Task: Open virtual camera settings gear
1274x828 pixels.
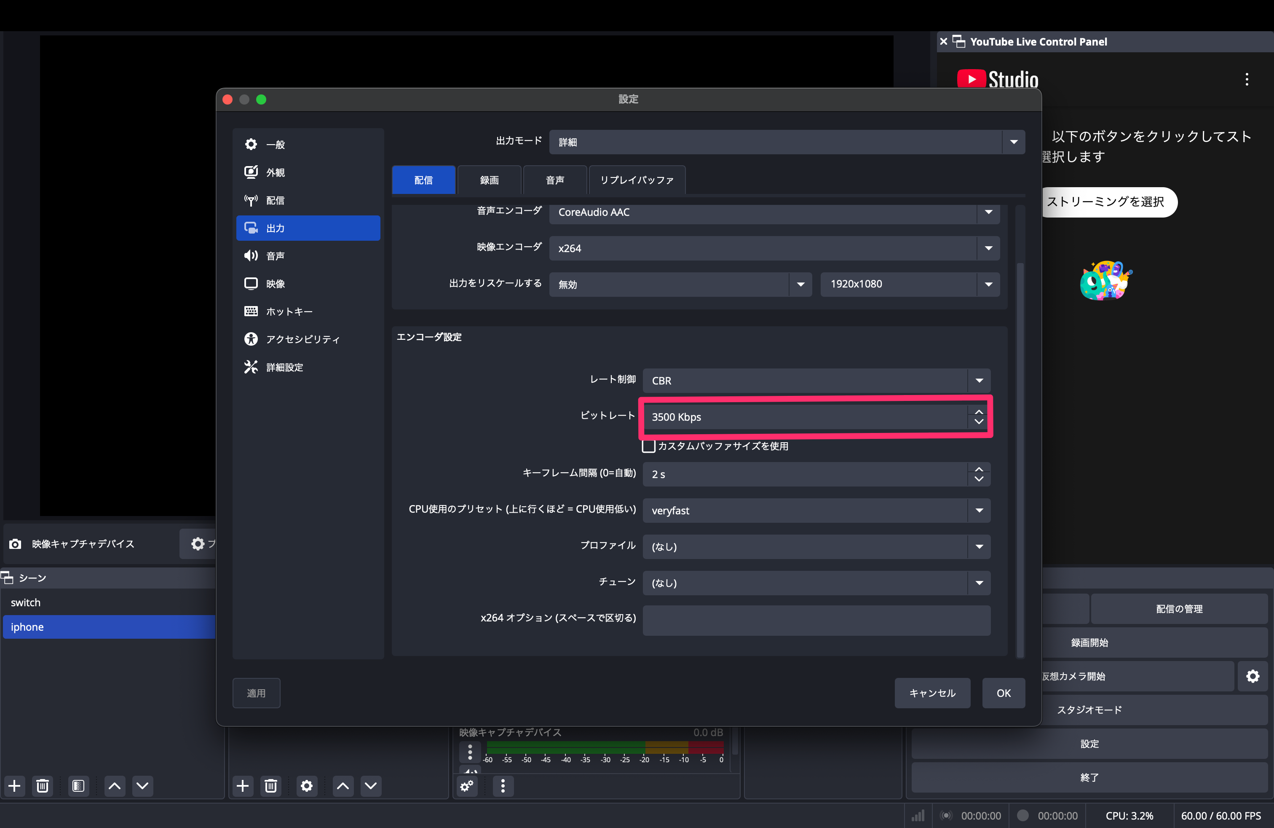Action: [x=1252, y=676]
